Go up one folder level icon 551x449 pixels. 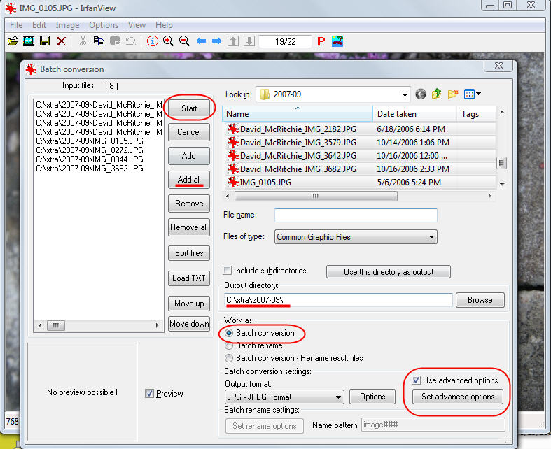click(x=436, y=94)
